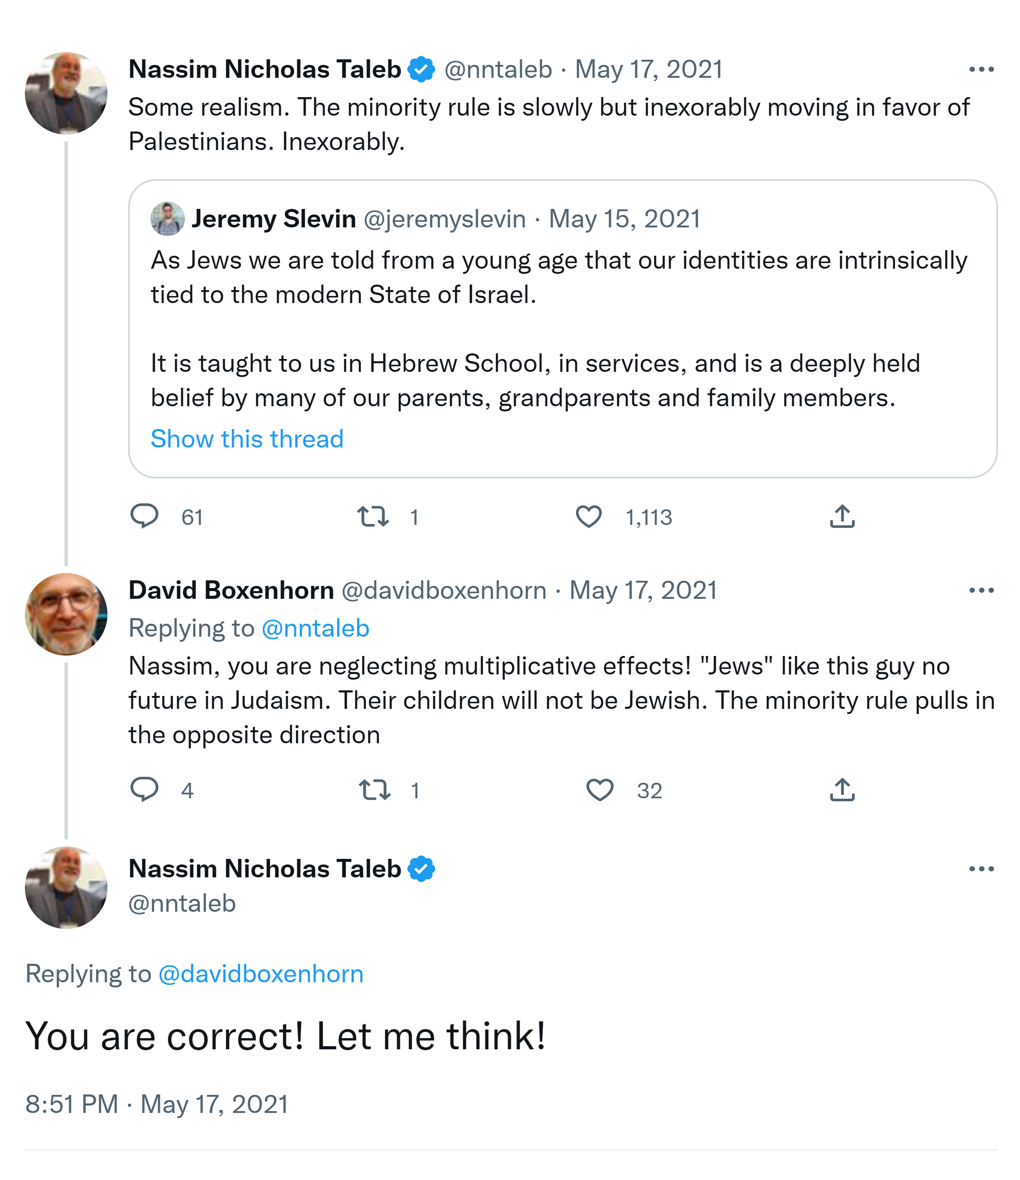This screenshot has height=1180, width=1020.
Task: Retweet Taleb's minority rule tweet
Action: 373,517
